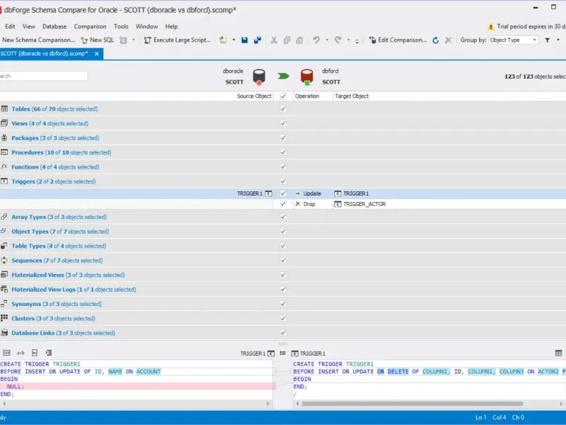Expand the Materialized Views group row

pos(283,275)
